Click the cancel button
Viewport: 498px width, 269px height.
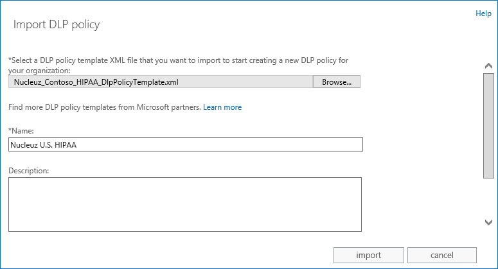tap(442, 255)
